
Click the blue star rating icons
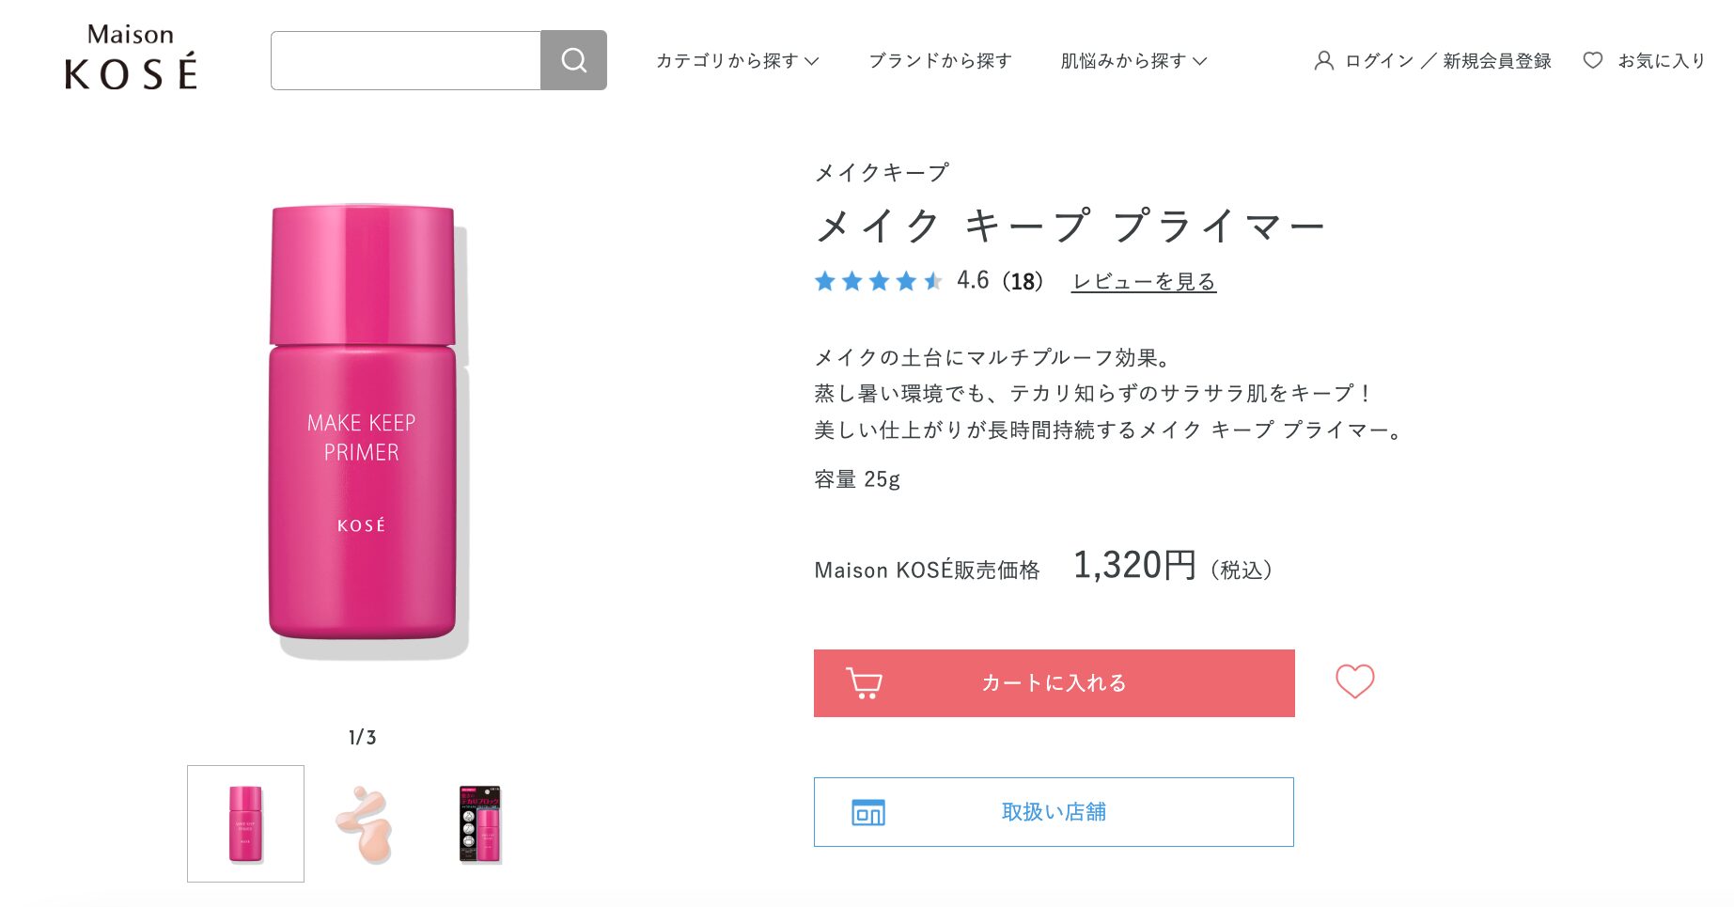click(x=878, y=281)
